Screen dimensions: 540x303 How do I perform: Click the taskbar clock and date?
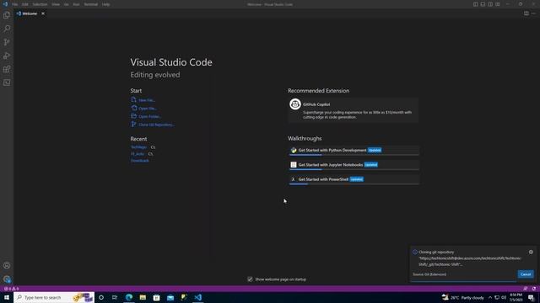point(516,297)
